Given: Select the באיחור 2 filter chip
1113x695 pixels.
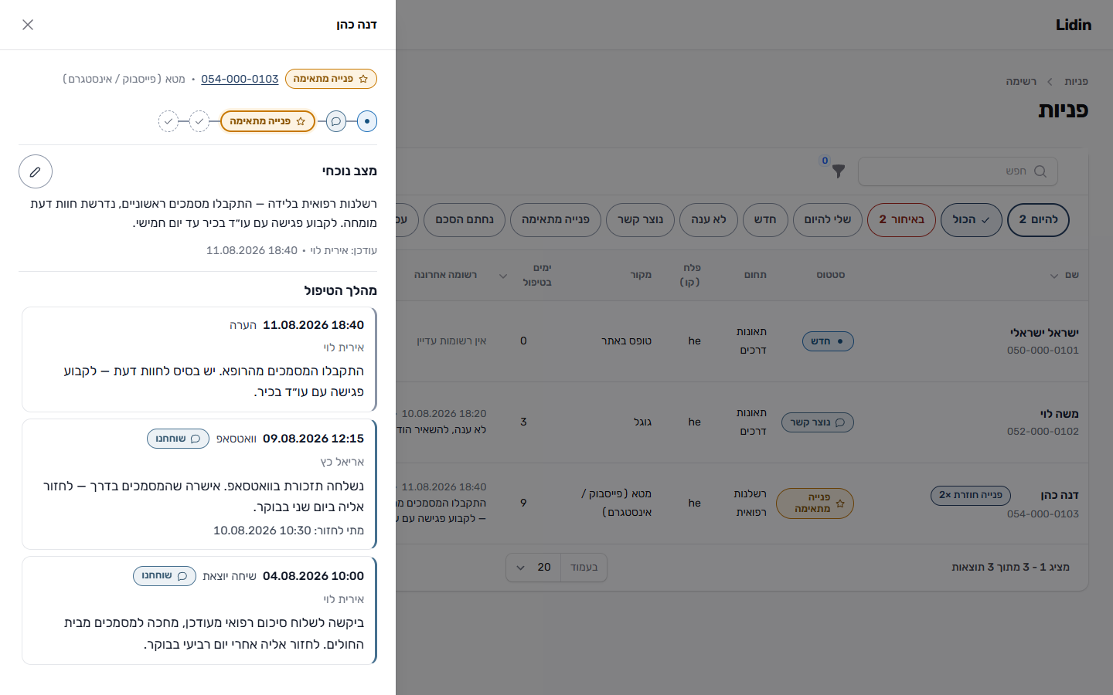Looking at the screenshot, I should click(901, 220).
